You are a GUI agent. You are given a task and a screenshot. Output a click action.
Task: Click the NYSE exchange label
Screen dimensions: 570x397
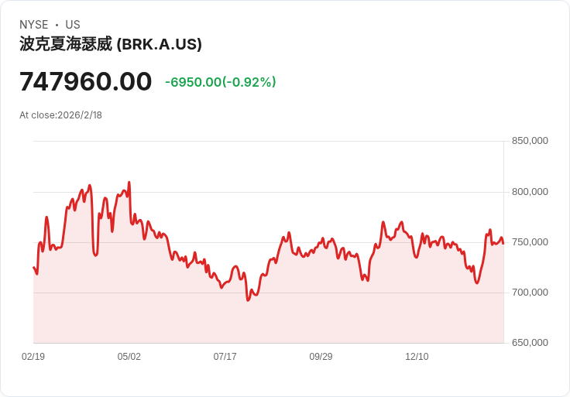point(33,25)
